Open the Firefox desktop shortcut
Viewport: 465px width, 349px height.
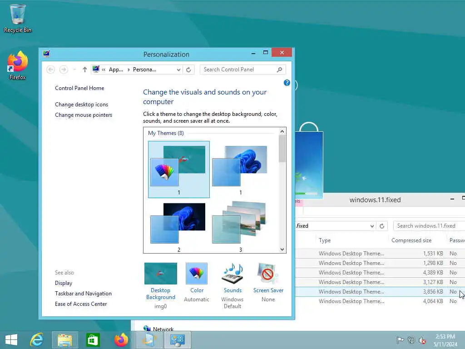[x=18, y=65]
